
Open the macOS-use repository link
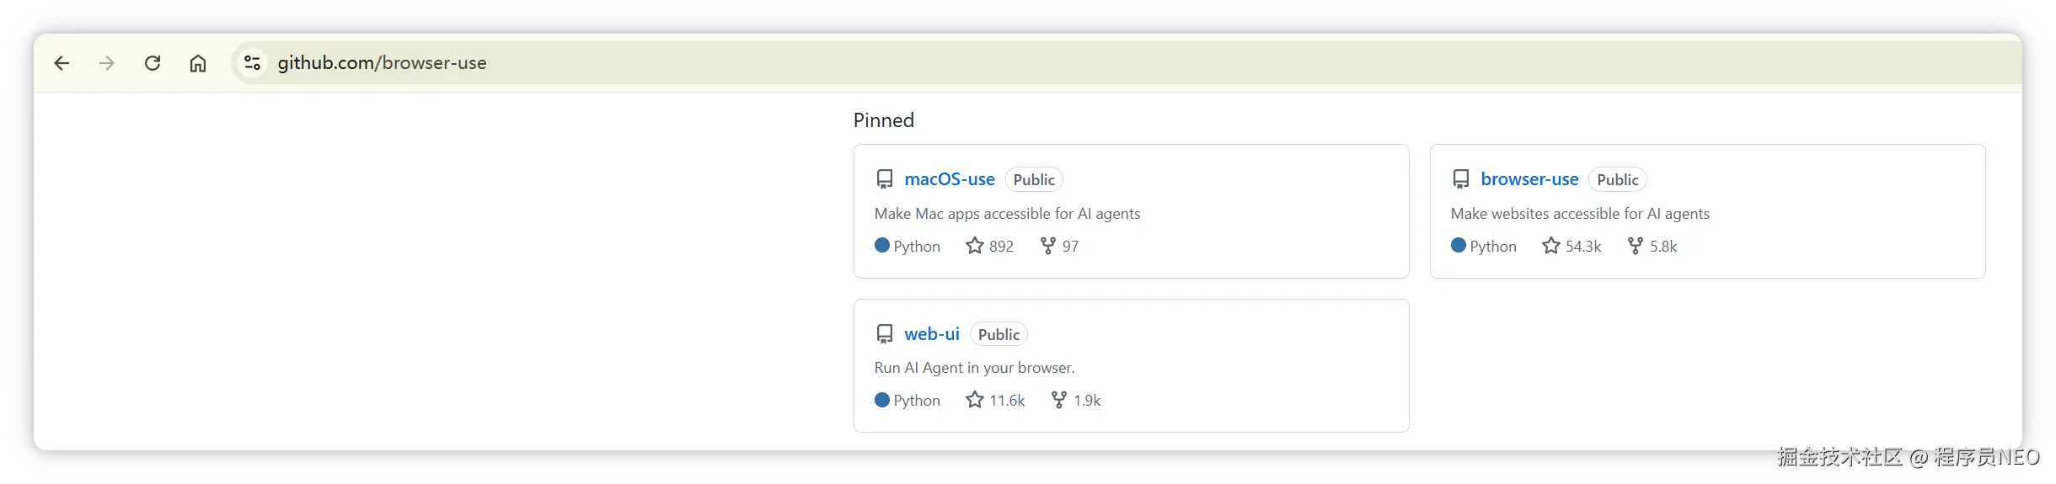click(x=950, y=179)
